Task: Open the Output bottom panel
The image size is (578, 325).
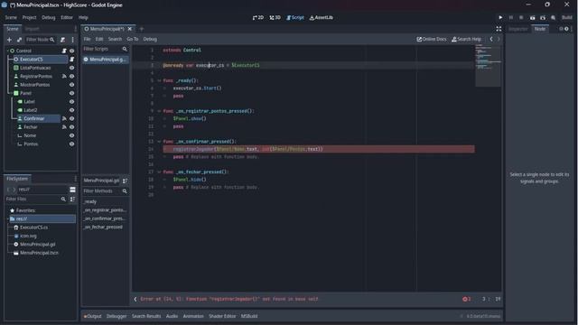Action: tap(92, 316)
